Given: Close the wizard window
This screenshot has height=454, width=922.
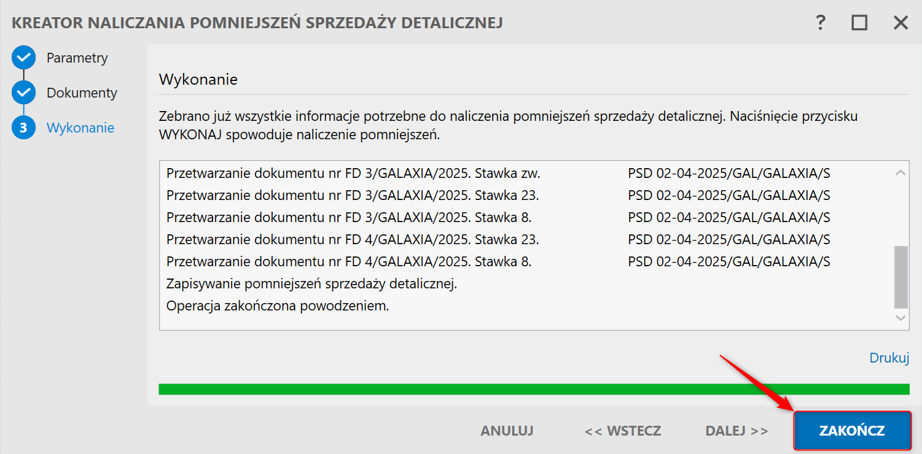Looking at the screenshot, I should click(x=901, y=23).
